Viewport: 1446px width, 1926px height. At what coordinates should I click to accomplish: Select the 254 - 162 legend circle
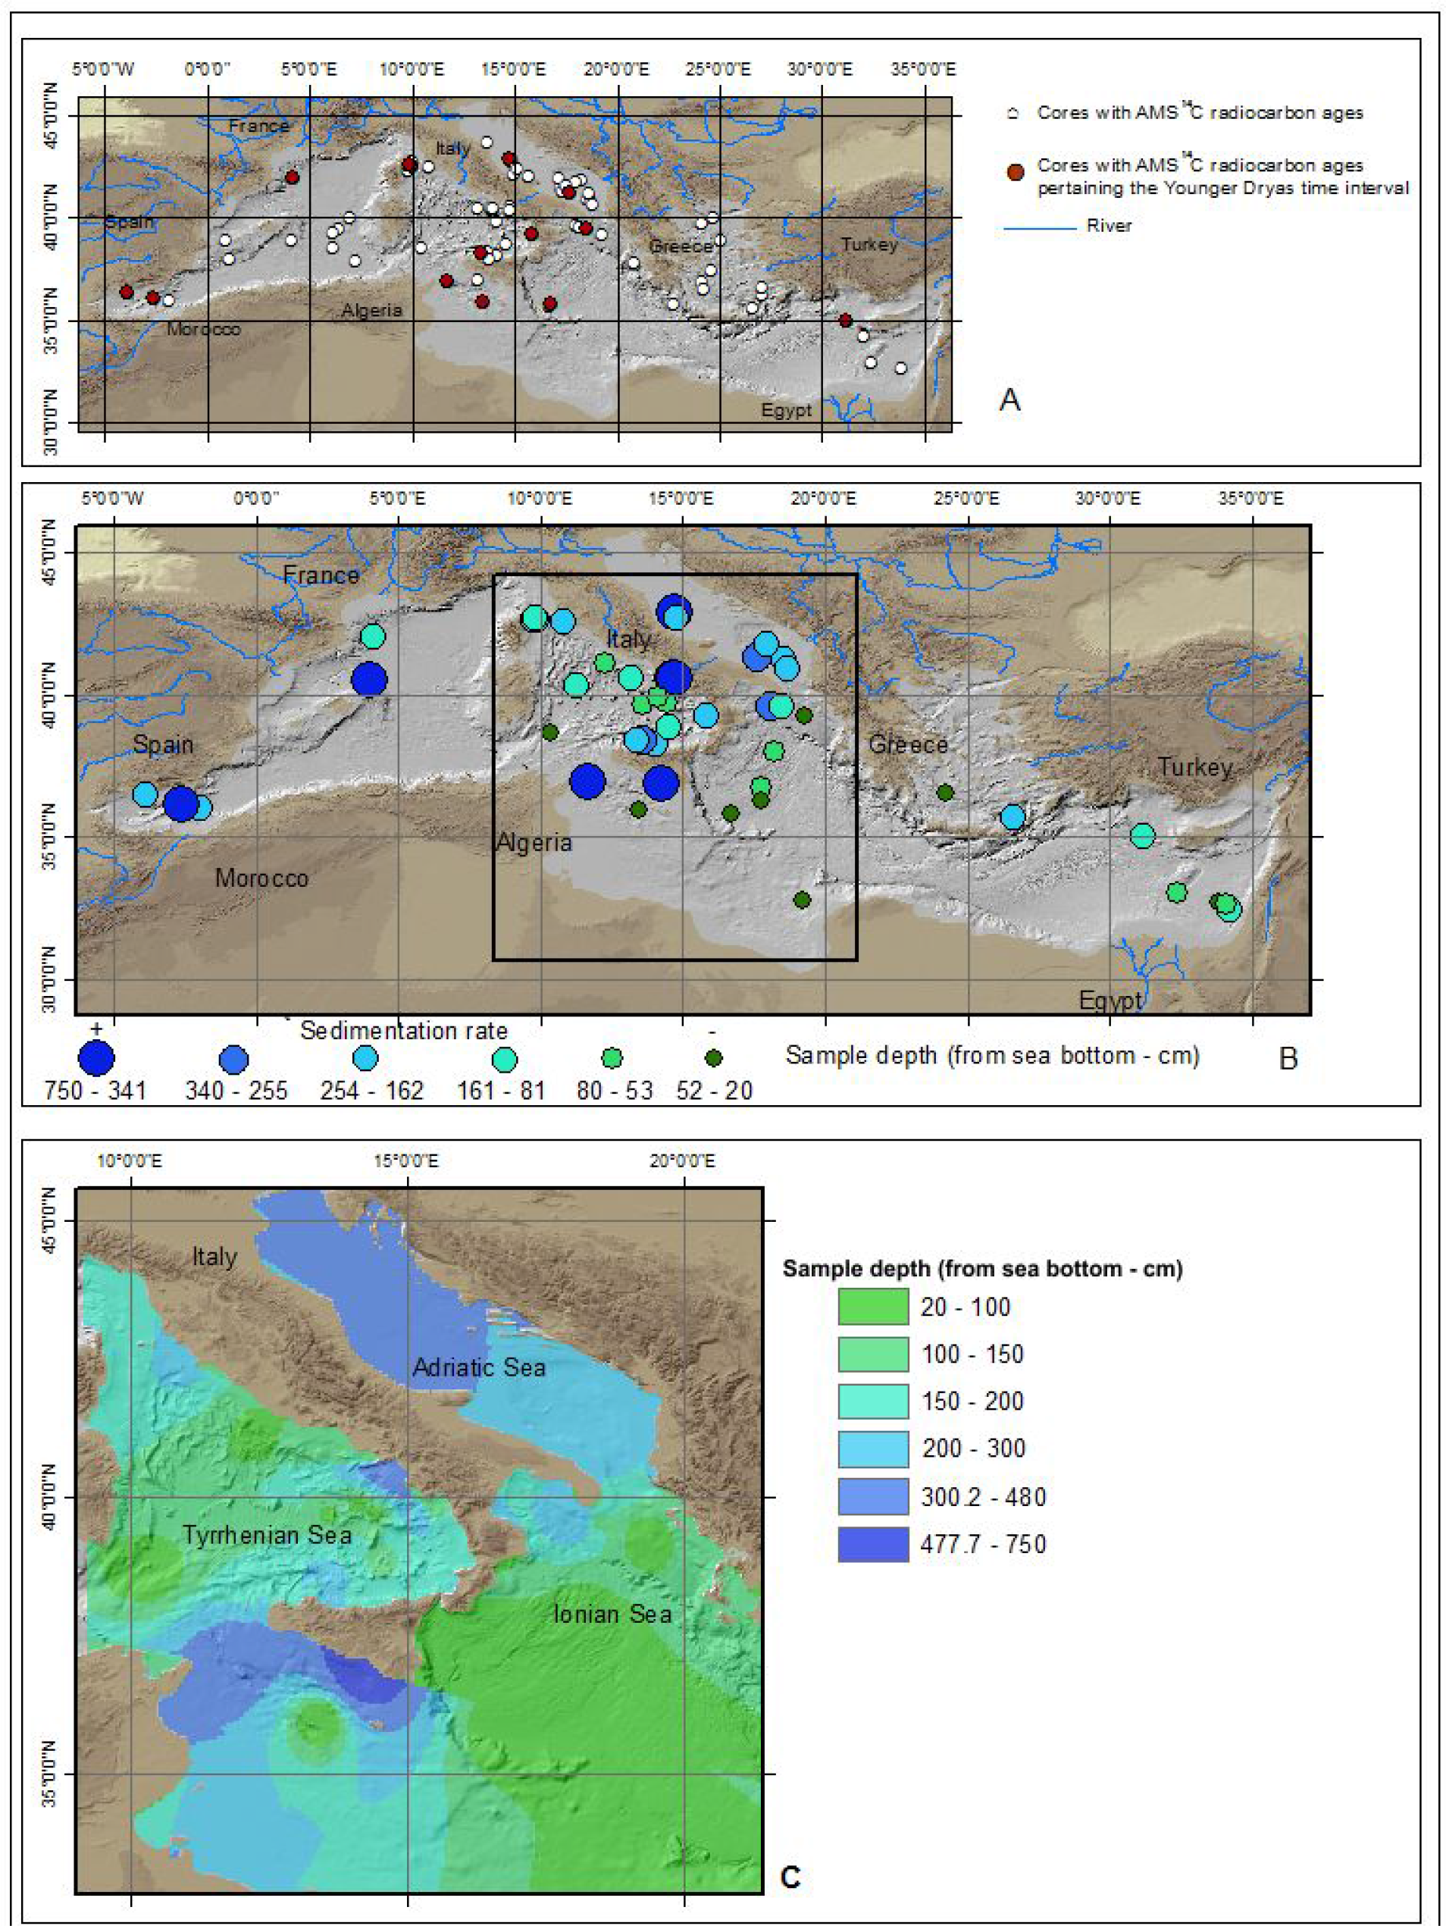point(367,1059)
